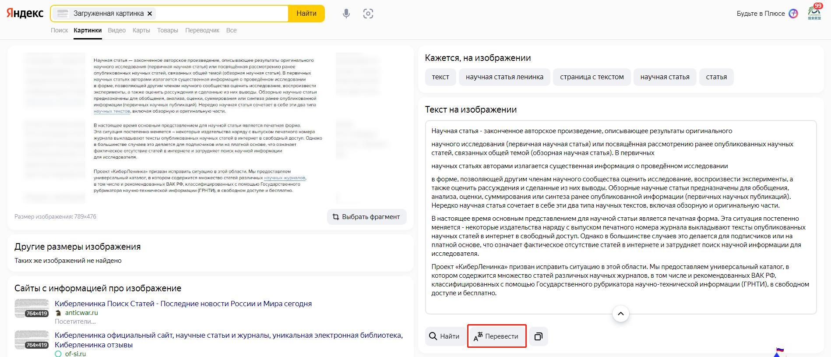Screen dimensions: 831x357
Task: Click the 'Размер изображения: 789×476' text
Action: point(55,216)
